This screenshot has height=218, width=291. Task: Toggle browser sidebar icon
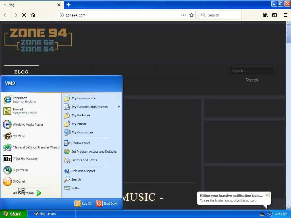[275, 15]
